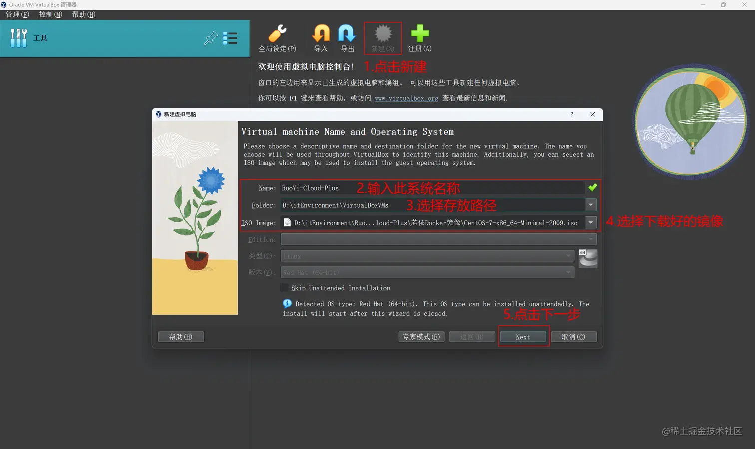Toggle Skip Unattended Installation checkbox
Viewport: 755px width, 449px height.
[x=285, y=288]
